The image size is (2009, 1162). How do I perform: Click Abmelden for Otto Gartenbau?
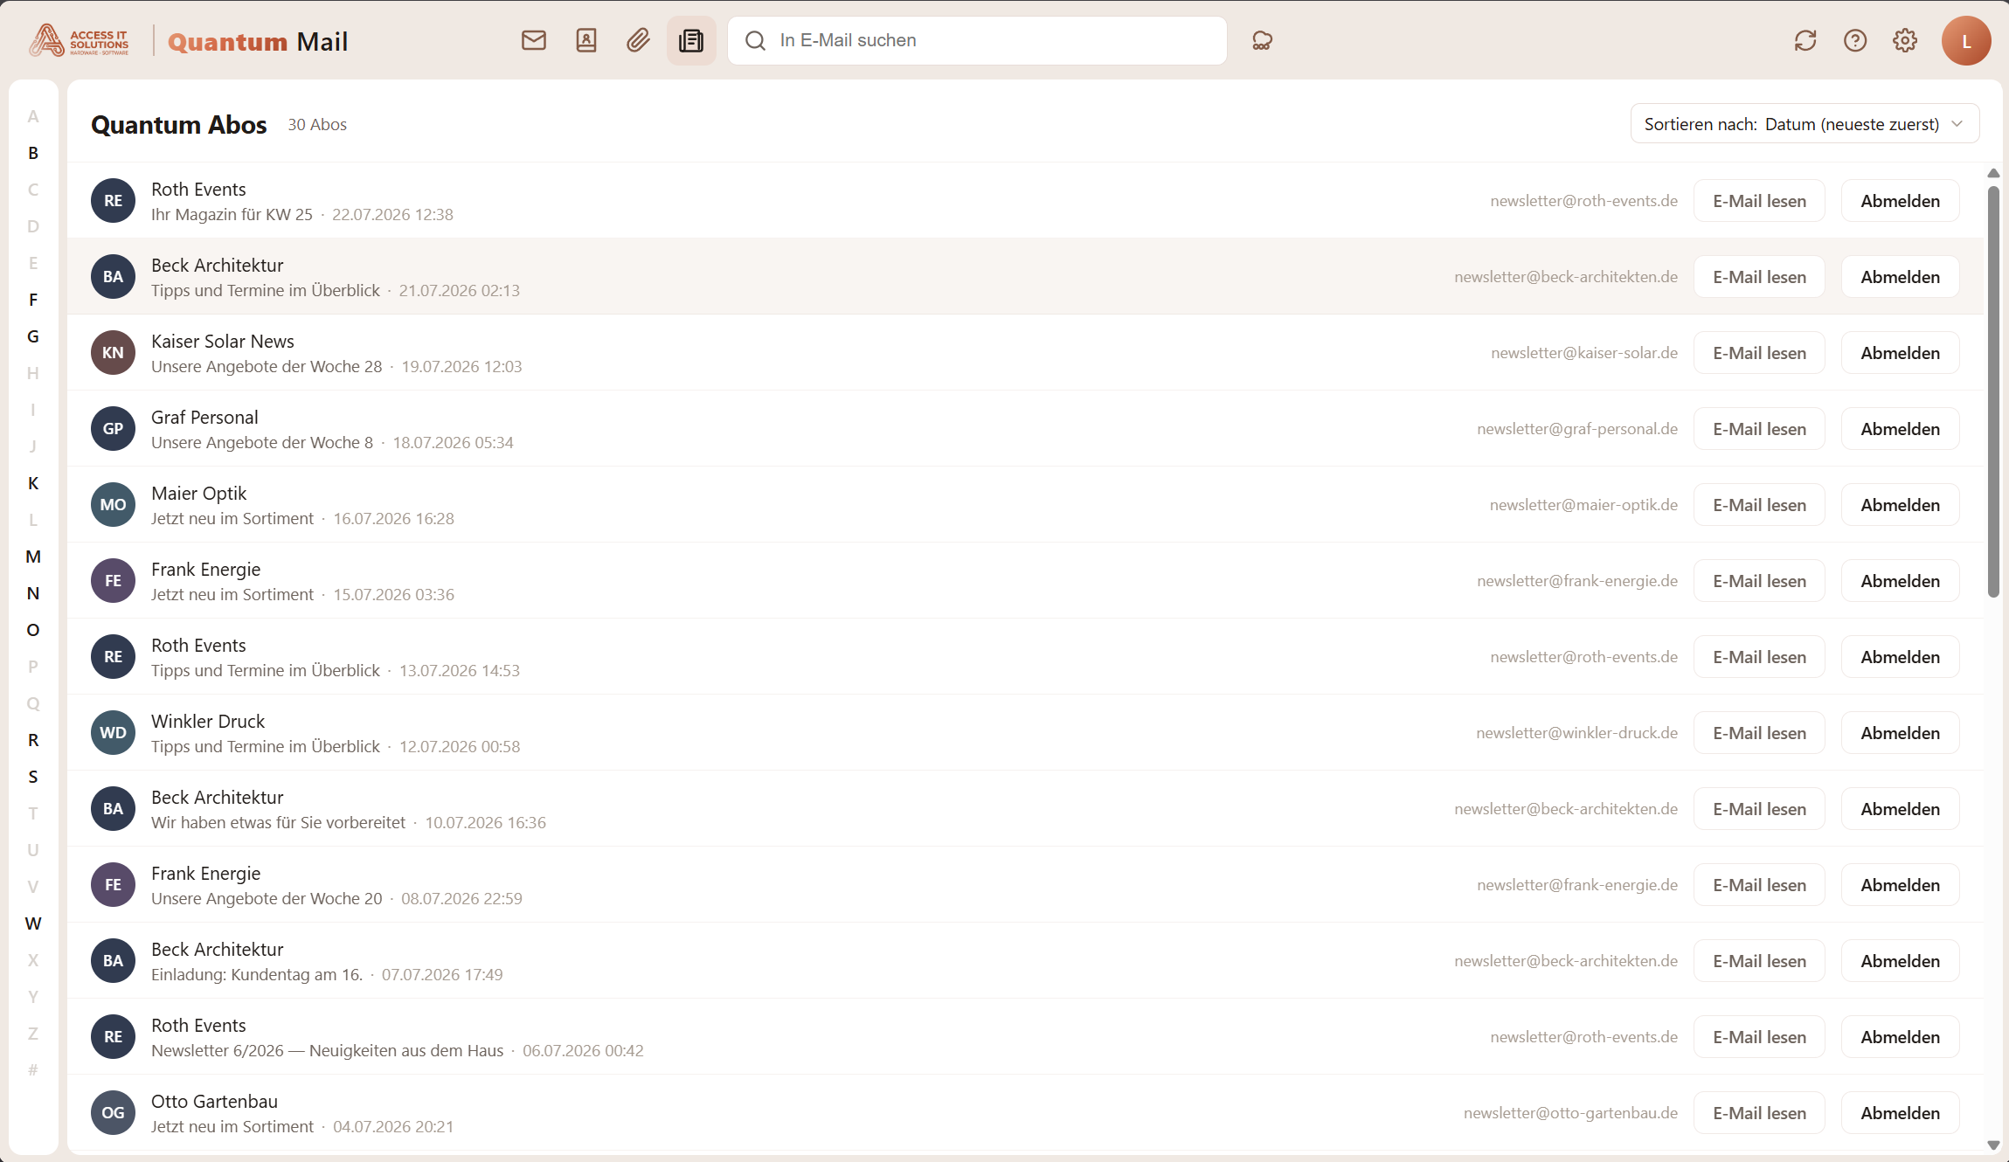click(1900, 1113)
